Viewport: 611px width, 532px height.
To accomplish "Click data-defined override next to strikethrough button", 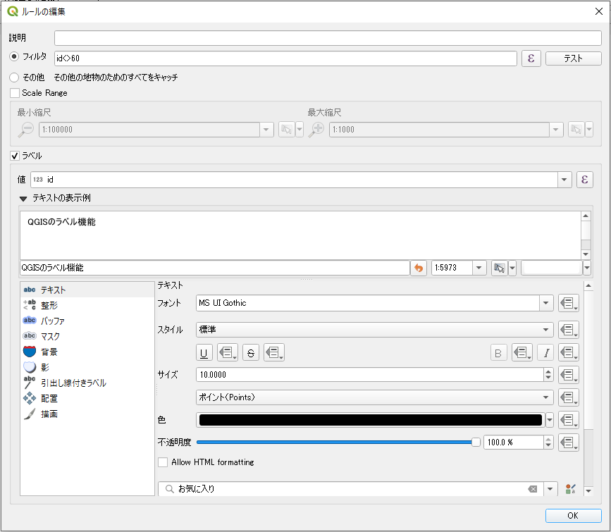I will [274, 353].
